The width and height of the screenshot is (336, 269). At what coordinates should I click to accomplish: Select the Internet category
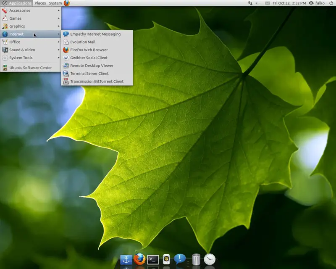(x=31, y=34)
